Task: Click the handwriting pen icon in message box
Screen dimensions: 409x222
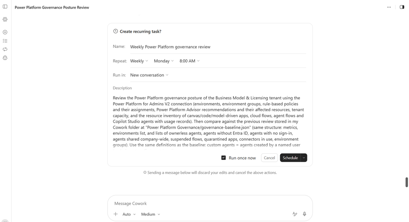Action: pos(295,214)
